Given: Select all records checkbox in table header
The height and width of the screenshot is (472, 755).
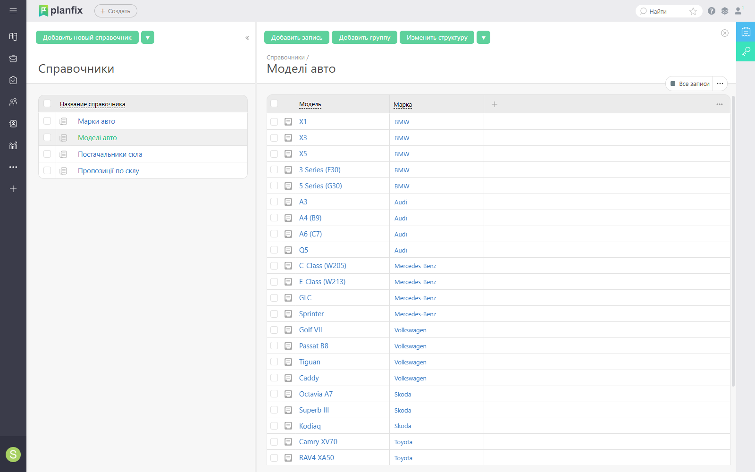Looking at the screenshot, I should 274,103.
